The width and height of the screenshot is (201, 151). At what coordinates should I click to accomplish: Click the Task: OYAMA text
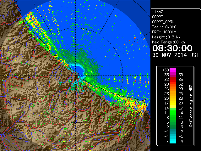(164, 27)
